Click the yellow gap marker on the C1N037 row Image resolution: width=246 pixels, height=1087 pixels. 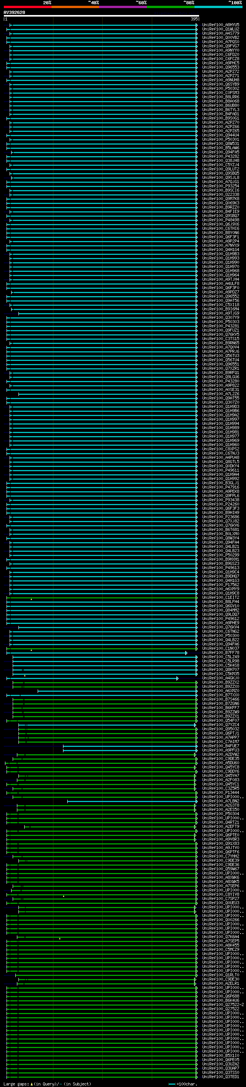coord(31,650)
